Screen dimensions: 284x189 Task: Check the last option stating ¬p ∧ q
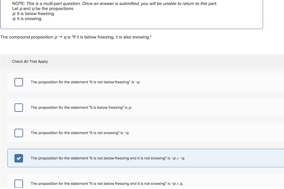(19, 183)
